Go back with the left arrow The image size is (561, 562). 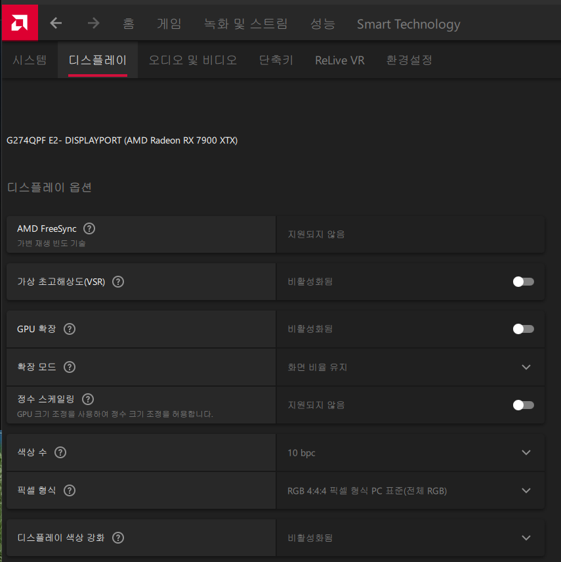[x=56, y=24]
